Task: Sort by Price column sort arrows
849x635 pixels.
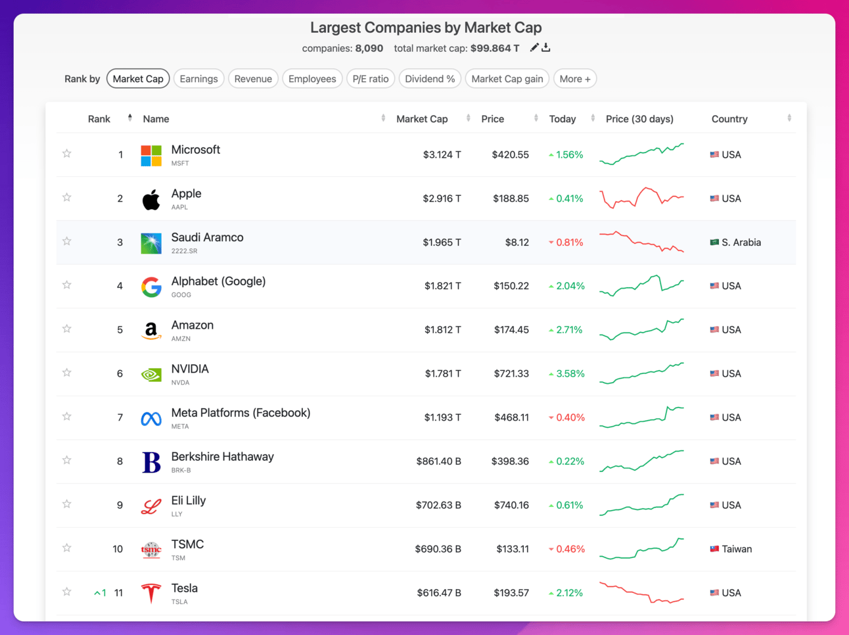Action: click(x=536, y=118)
